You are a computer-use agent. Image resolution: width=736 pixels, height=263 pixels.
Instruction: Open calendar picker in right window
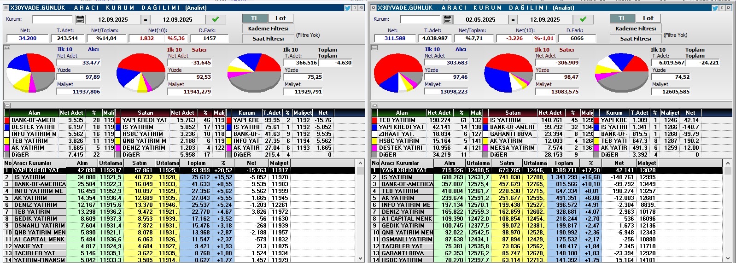448,19
